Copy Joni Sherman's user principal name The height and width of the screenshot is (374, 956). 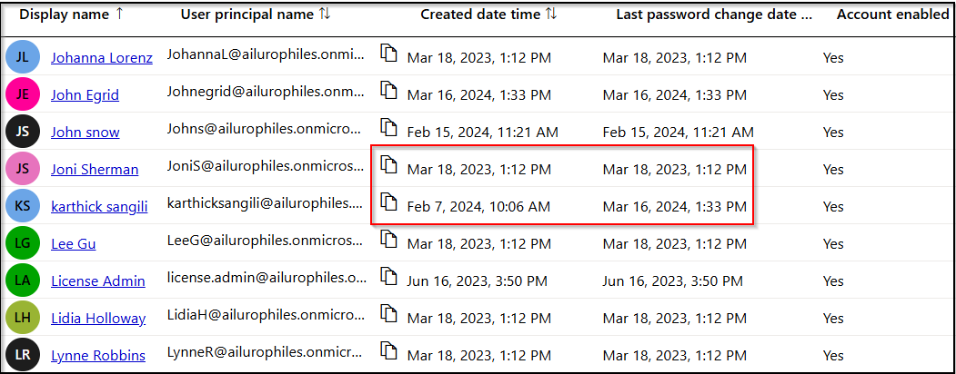(389, 165)
